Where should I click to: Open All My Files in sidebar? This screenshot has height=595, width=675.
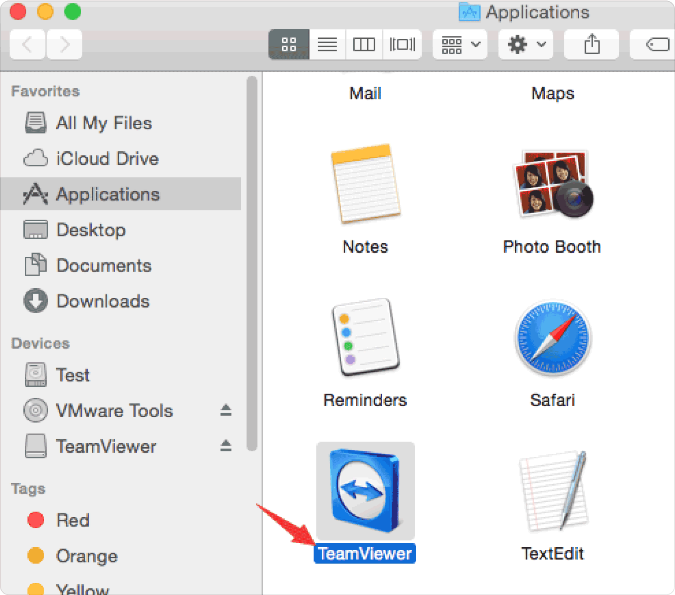[x=121, y=123]
